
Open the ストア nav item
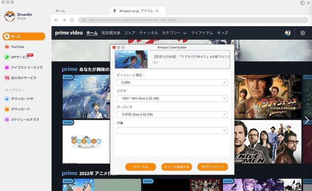click(x=130, y=33)
